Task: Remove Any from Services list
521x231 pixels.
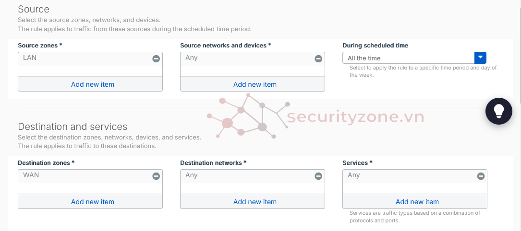Action: (481, 176)
